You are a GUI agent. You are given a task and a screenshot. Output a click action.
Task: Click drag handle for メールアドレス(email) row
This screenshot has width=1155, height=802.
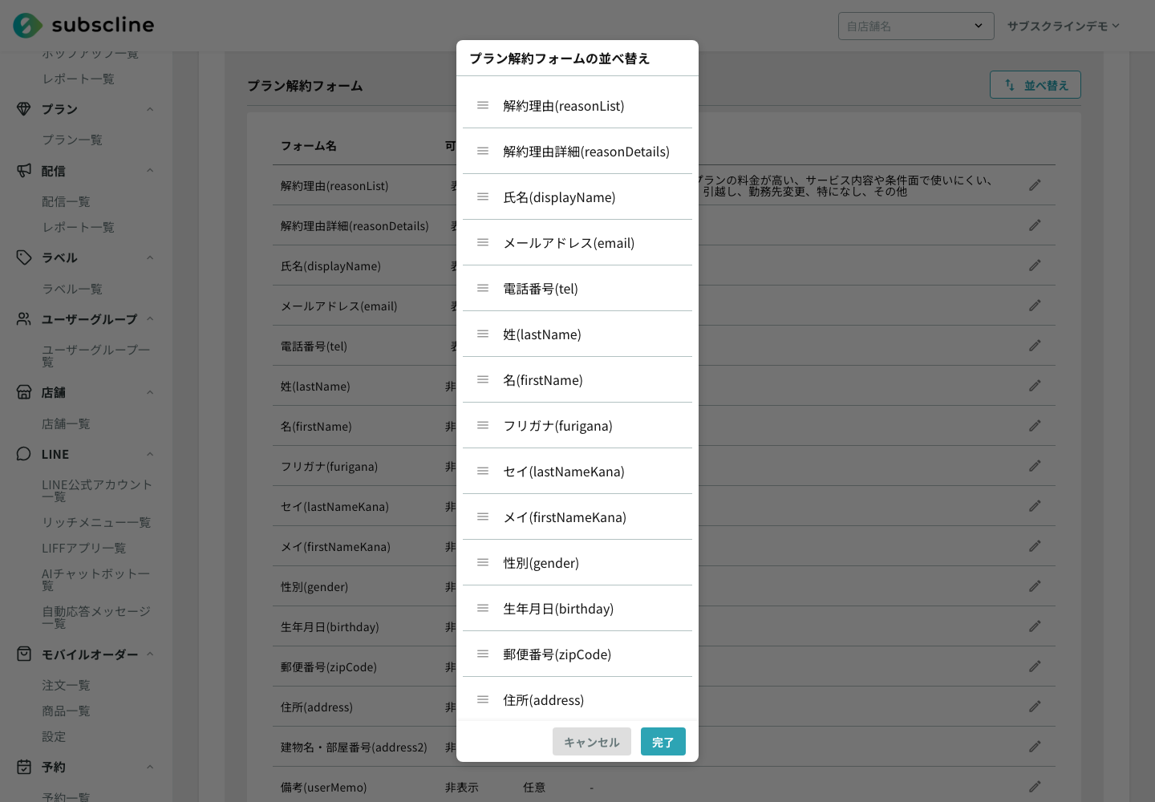483,242
